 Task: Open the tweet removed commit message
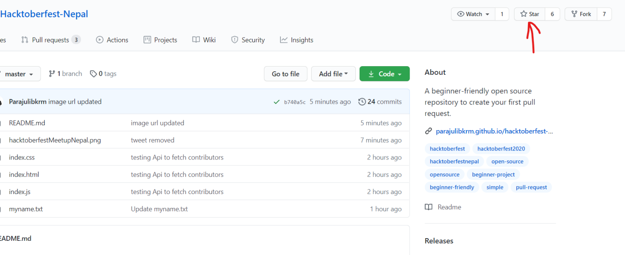(153, 140)
